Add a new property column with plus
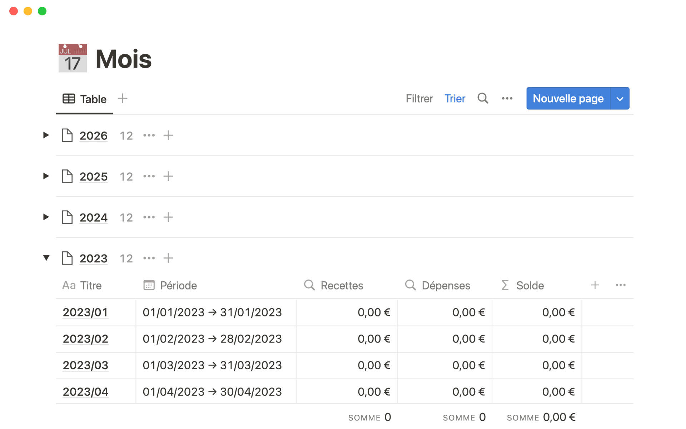The width and height of the screenshot is (686, 429). 595,285
